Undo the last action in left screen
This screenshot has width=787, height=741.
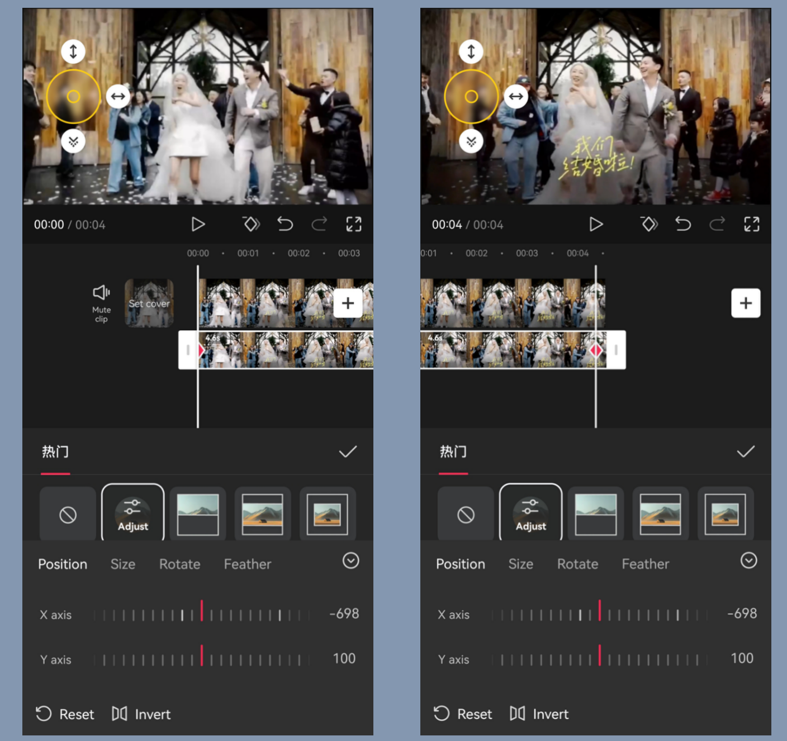pos(285,225)
